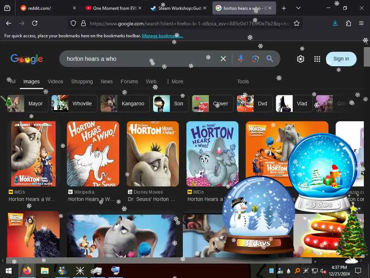
Task: Start voice search with the microphone
Action: tap(241, 59)
